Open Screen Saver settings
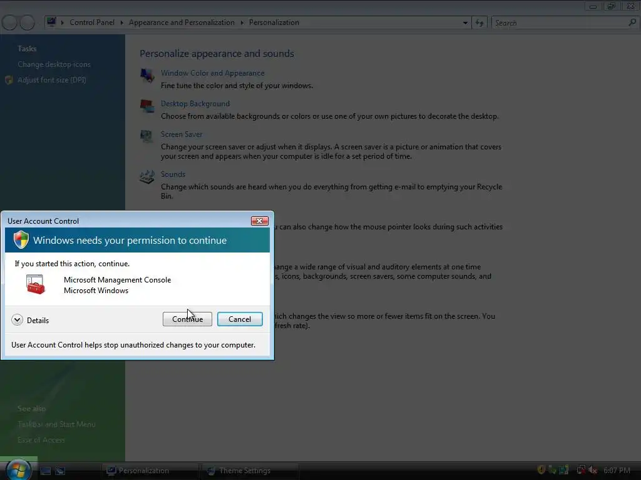The image size is (641, 480). point(181,134)
